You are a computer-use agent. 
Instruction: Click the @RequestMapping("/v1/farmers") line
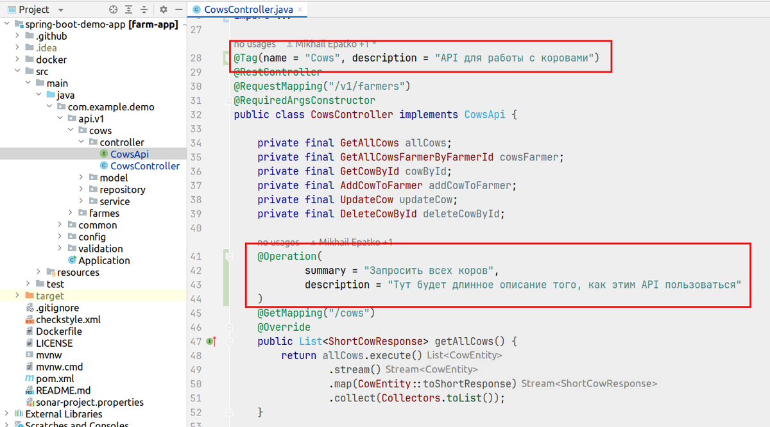(321, 86)
